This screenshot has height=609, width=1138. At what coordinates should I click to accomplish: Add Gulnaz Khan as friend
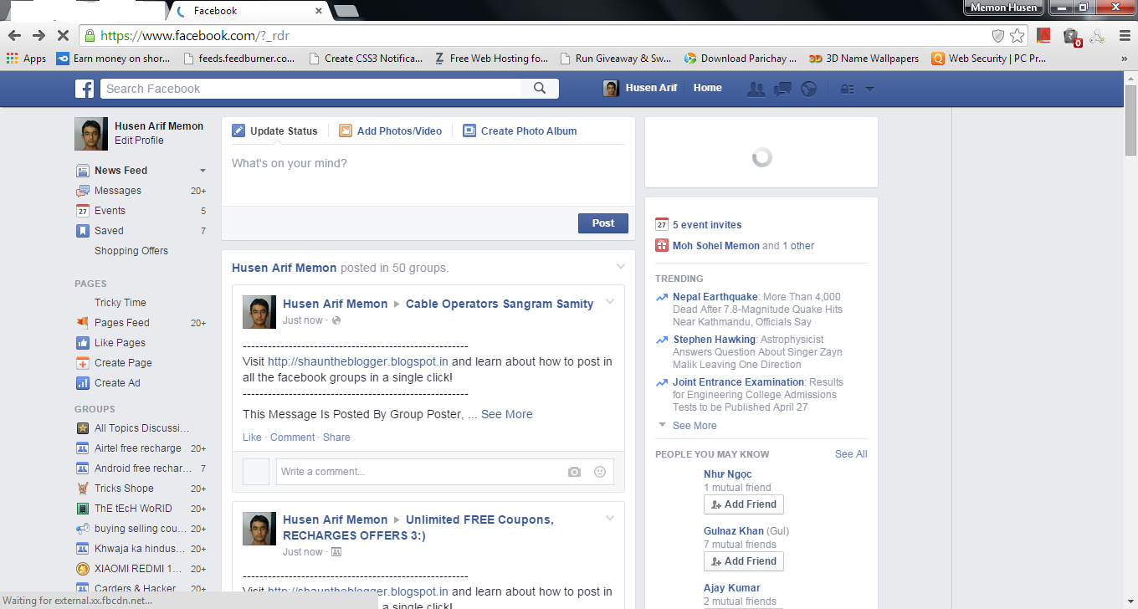744,561
